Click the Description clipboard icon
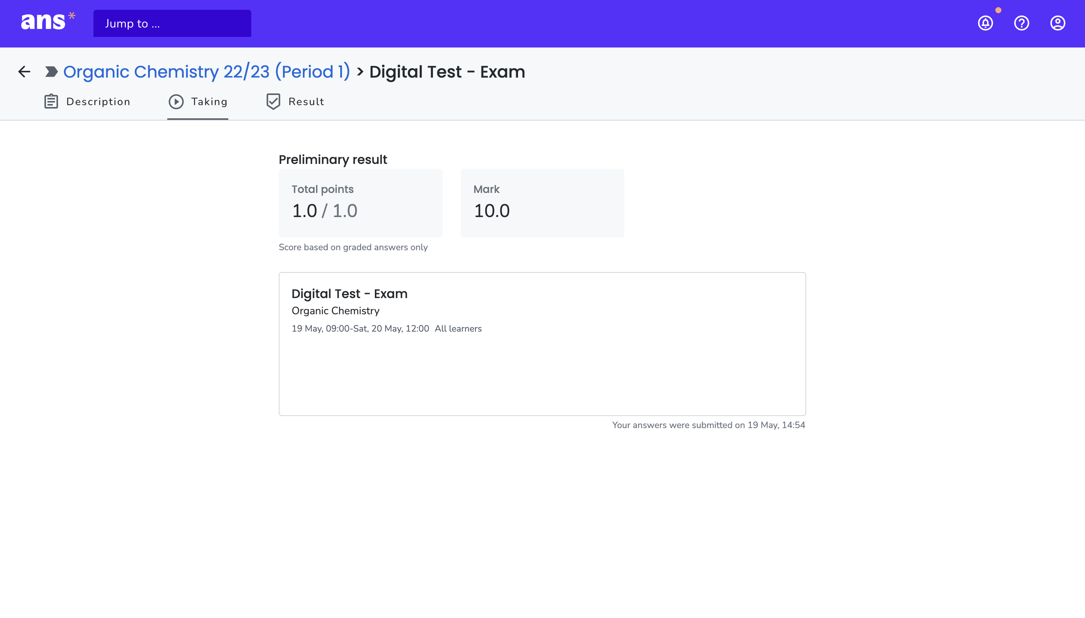Screen dimensions: 1085x618 (51, 101)
